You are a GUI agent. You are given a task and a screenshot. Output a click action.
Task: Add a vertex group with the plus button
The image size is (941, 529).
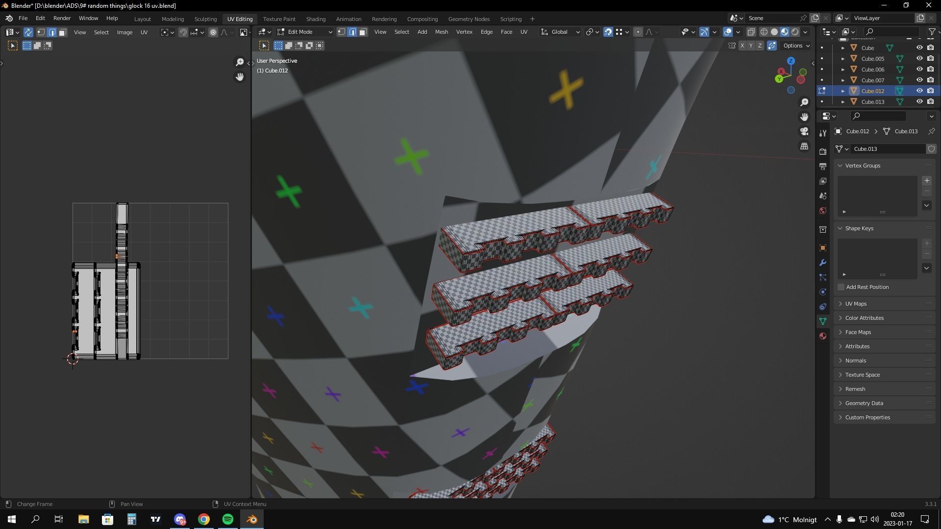point(926,181)
